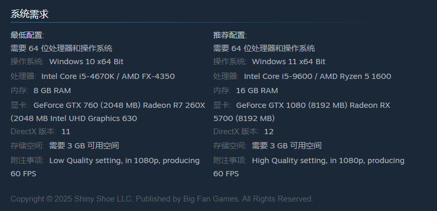Click the 8 GB RAM memory value
This screenshot has height=211, width=437.
coord(52,91)
